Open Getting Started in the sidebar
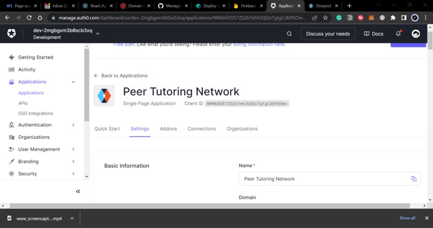The height and width of the screenshot is (228, 433). (35, 57)
